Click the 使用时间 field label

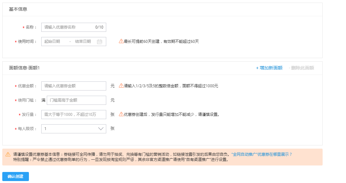pos(27,42)
